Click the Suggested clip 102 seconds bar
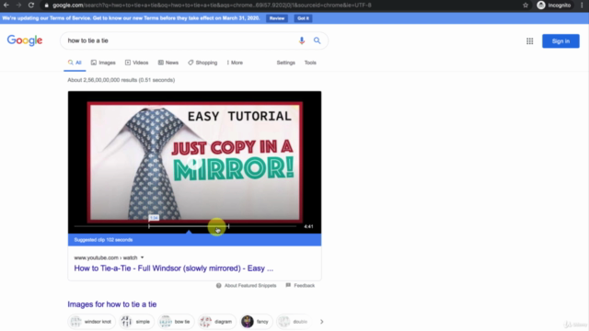The width and height of the screenshot is (589, 331). point(194,240)
